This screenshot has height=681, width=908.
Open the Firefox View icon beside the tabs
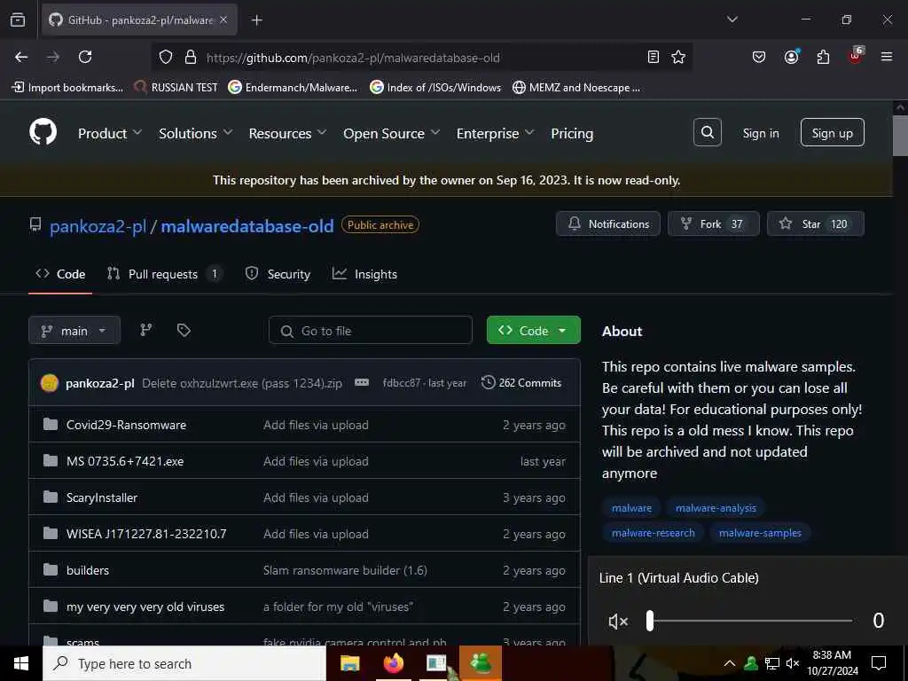pyautogui.click(x=18, y=20)
